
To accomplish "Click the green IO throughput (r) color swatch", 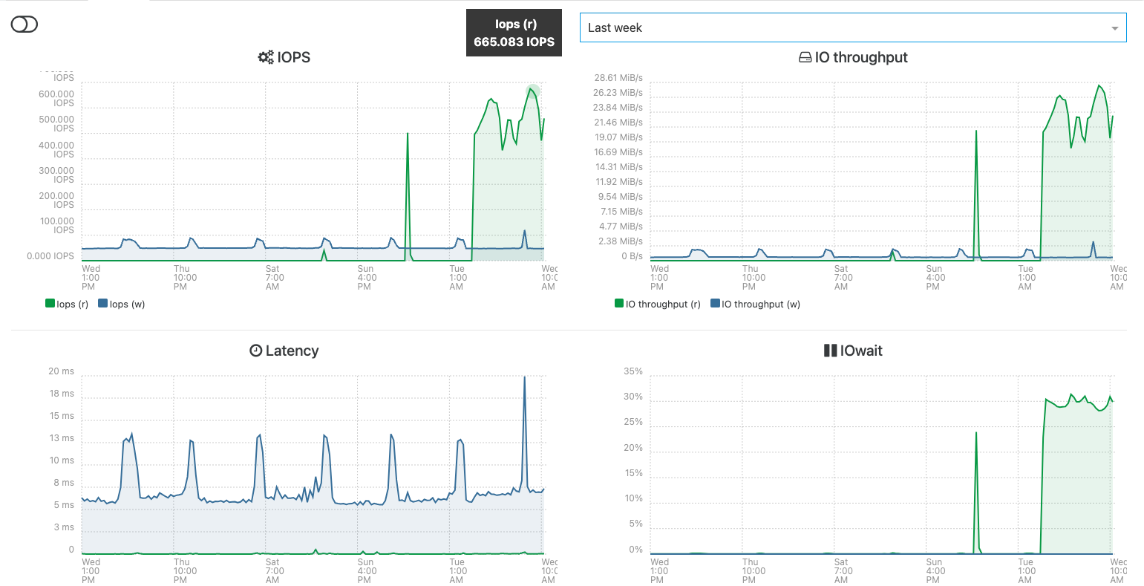I will point(619,303).
